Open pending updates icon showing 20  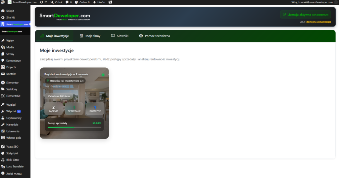43,2
